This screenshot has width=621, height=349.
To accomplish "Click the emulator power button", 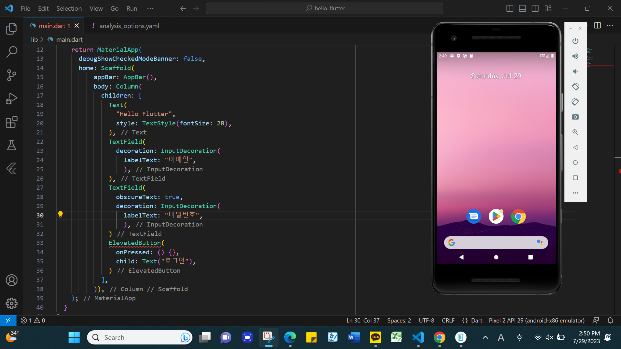I will (x=575, y=41).
